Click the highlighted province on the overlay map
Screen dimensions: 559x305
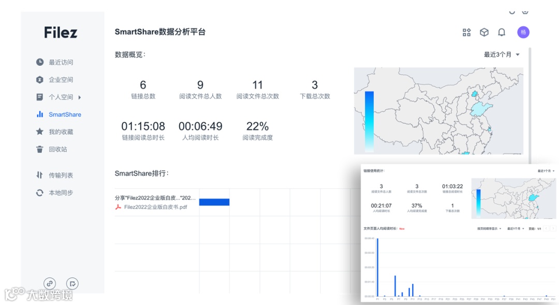533,197
